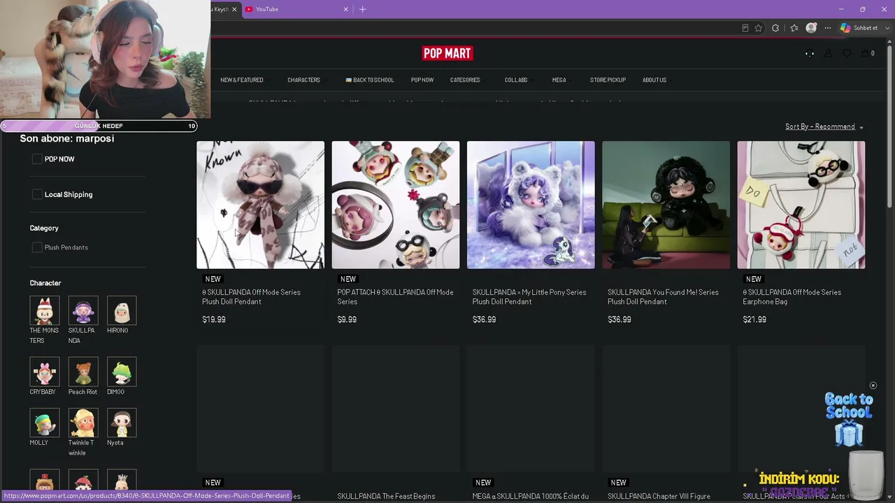Open the POP NOW menu item
Viewport: 895px width, 503px height.
click(422, 80)
